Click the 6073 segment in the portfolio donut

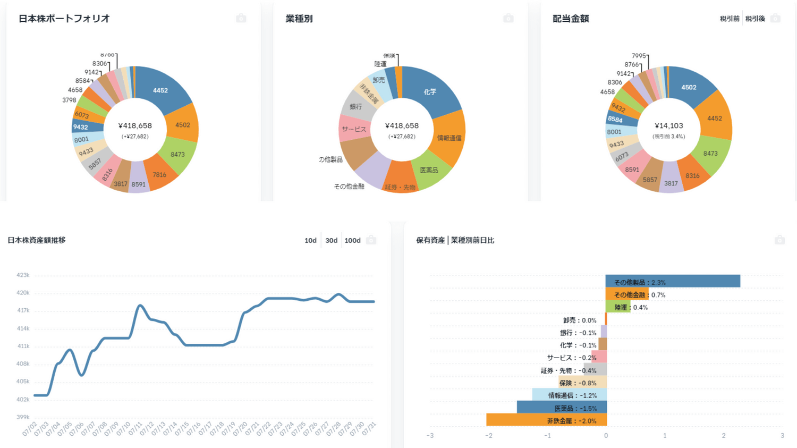[82, 115]
